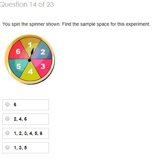This screenshot has width=156, height=164.
Task: Click the answer text 1, 3, 5
Action: pyautogui.click(x=20, y=148)
